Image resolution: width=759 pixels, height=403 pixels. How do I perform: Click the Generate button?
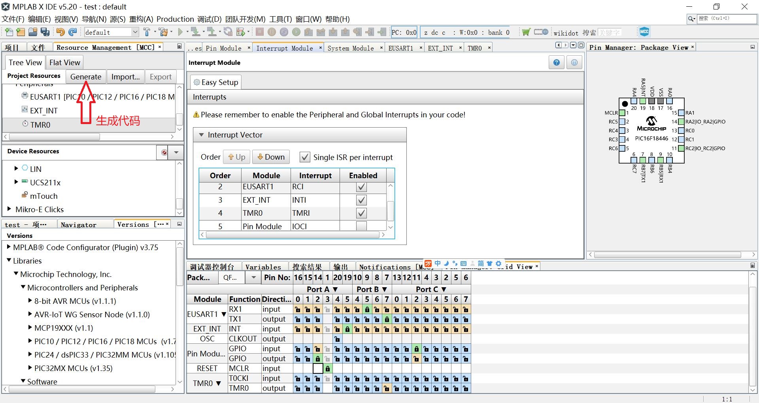coord(86,77)
